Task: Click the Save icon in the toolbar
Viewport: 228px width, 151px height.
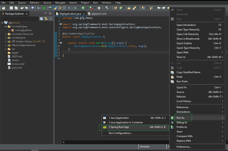Action: [11, 8]
